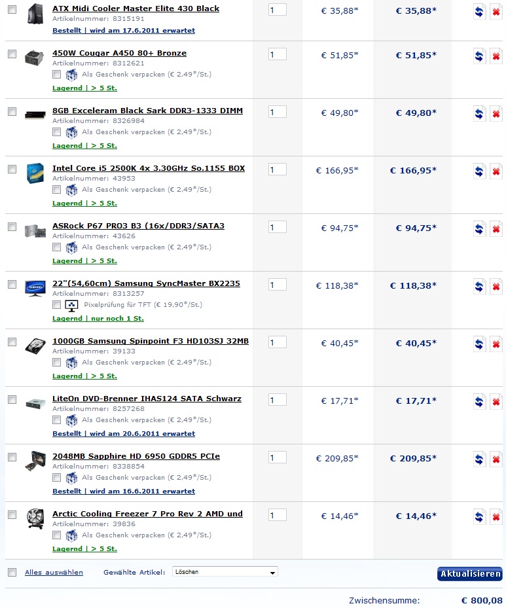The height and width of the screenshot is (608, 506).
Task: Open the Gewählte Artikel Löschen dropdown
Action: tap(225, 572)
